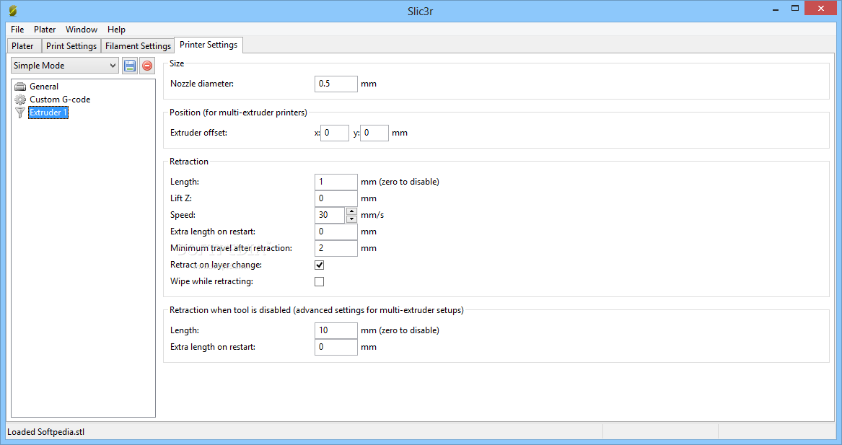Enable Wipe while retracting checkbox
The width and height of the screenshot is (842, 445).
coord(319,281)
